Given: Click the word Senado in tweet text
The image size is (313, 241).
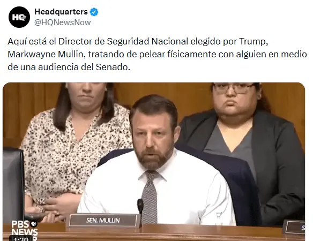Looking at the screenshot, I should 113,67.
